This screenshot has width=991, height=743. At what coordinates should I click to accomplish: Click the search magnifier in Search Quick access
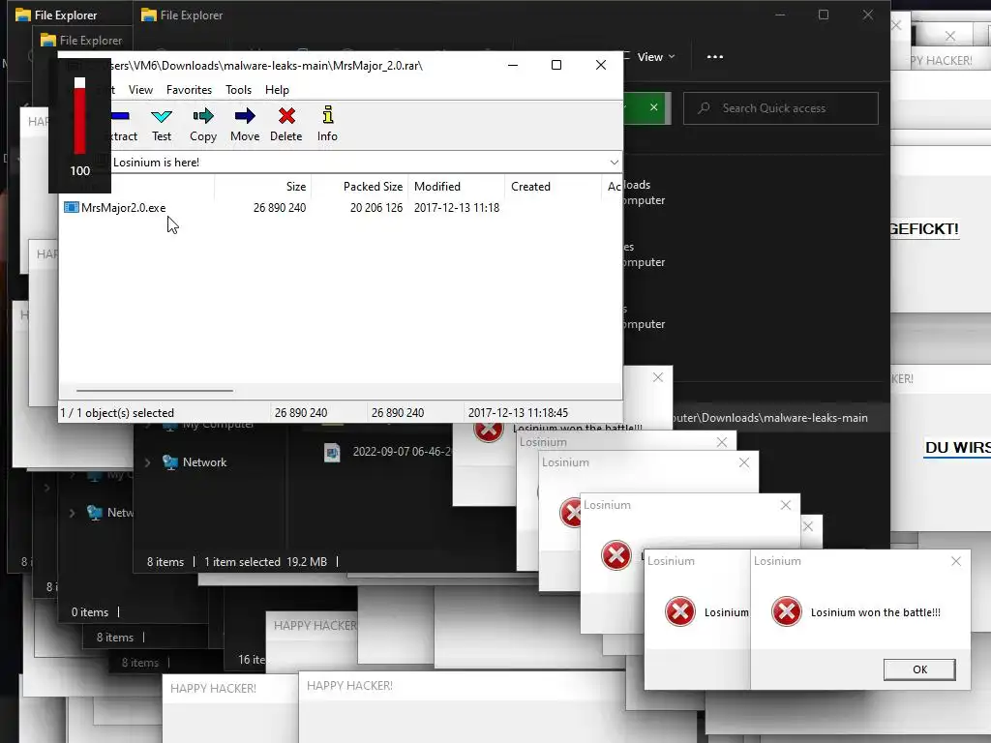point(704,108)
